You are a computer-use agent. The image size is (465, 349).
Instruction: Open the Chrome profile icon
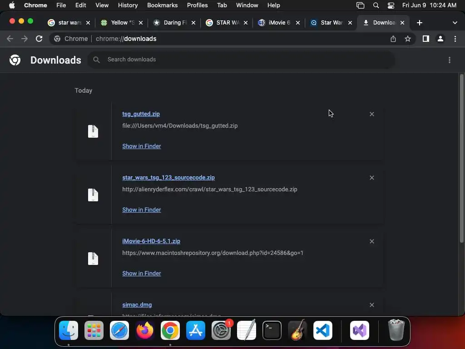(x=440, y=39)
